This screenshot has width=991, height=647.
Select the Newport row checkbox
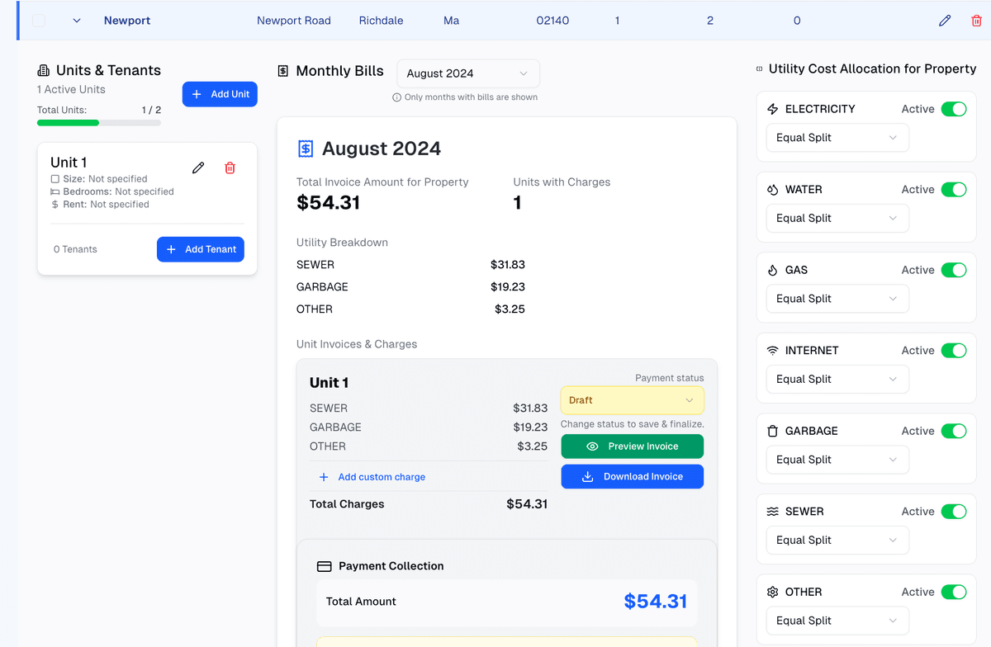[x=39, y=21]
